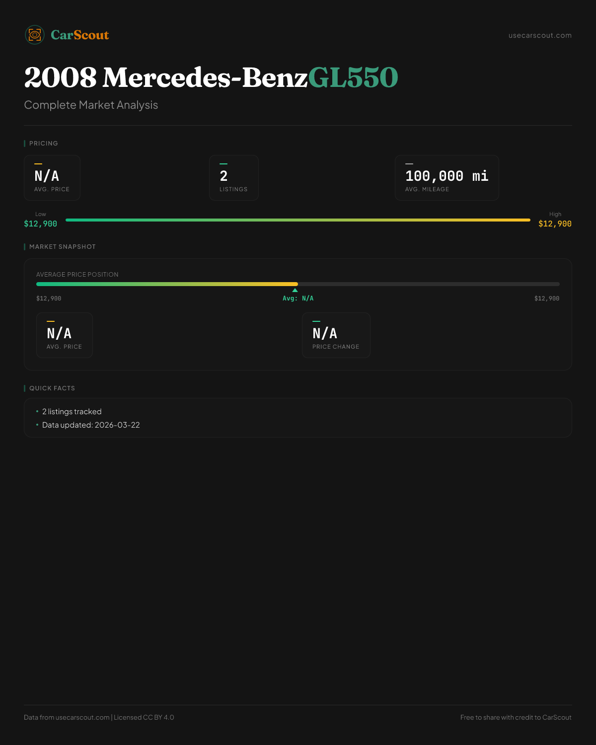This screenshot has height=745, width=596.
Task: Click the High $12,900 price label
Action: tap(555, 223)
